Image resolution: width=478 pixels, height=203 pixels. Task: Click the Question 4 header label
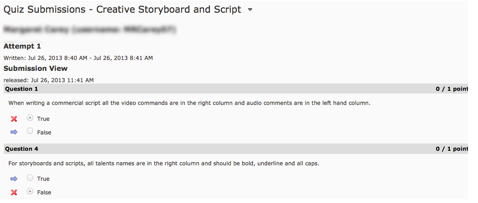click(21, 149)
